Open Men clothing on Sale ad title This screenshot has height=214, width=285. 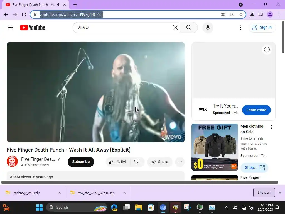coord(252,129)
